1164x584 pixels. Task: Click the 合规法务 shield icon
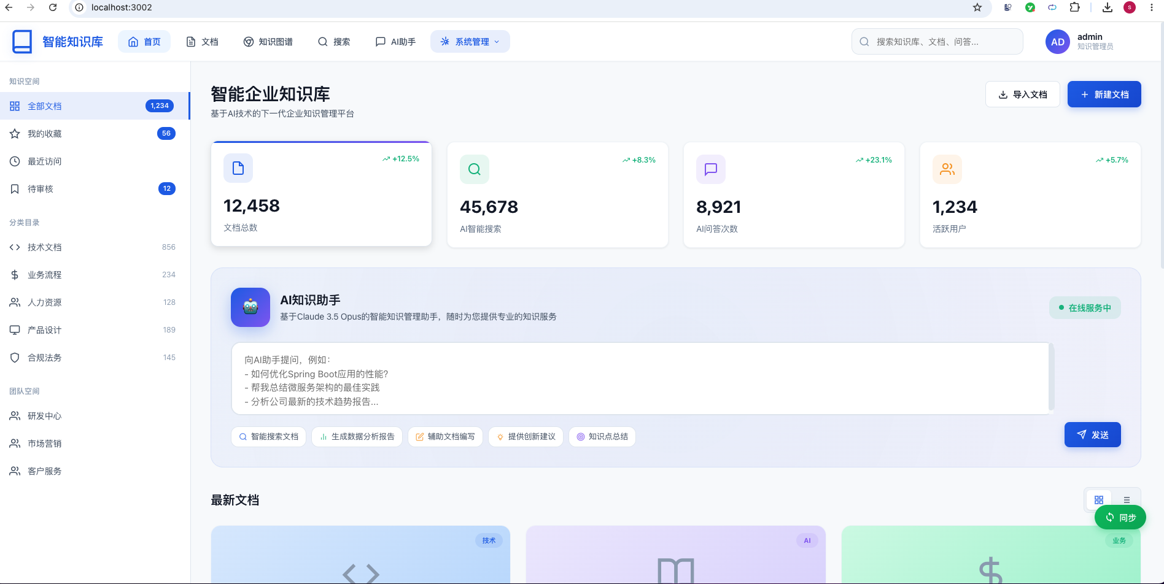click(x=15, y=358)
